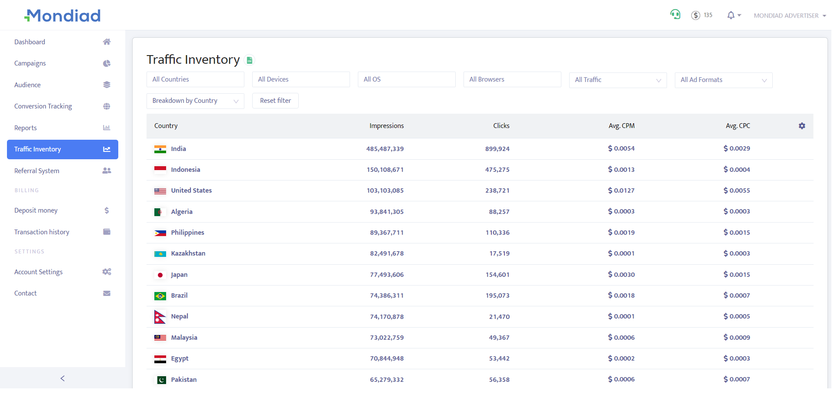Collapse the sidebar with the arrow
834x394 pixels.
(63, 378)
